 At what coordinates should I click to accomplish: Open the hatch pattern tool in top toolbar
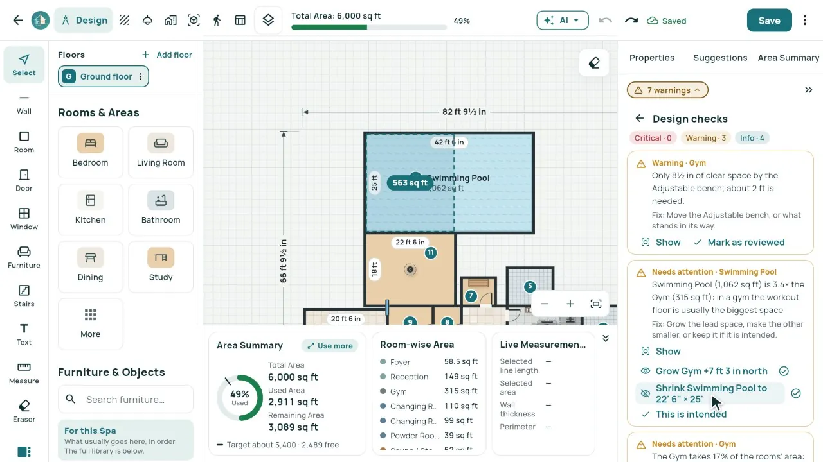(125, 21)
